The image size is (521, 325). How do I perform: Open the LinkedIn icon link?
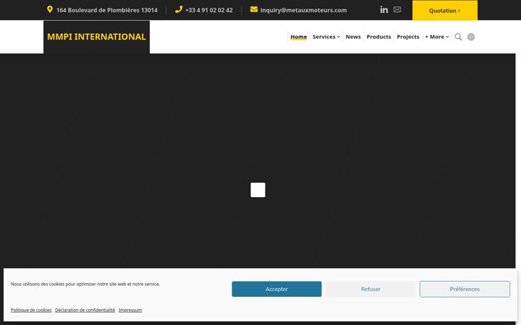384,9
